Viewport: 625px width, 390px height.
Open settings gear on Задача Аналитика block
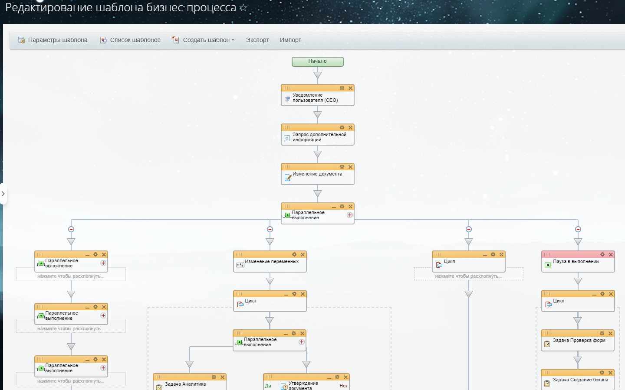click(x=213, y=377)
